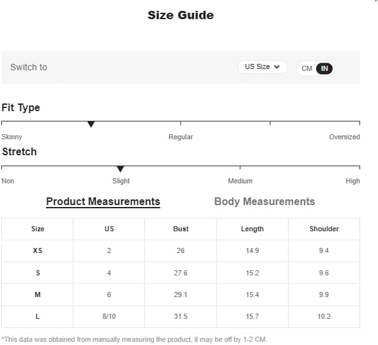The width and height of the screenshot is (378, 345).
Task: Click the Medium stretch label
Action: click(x=240, y=181)
